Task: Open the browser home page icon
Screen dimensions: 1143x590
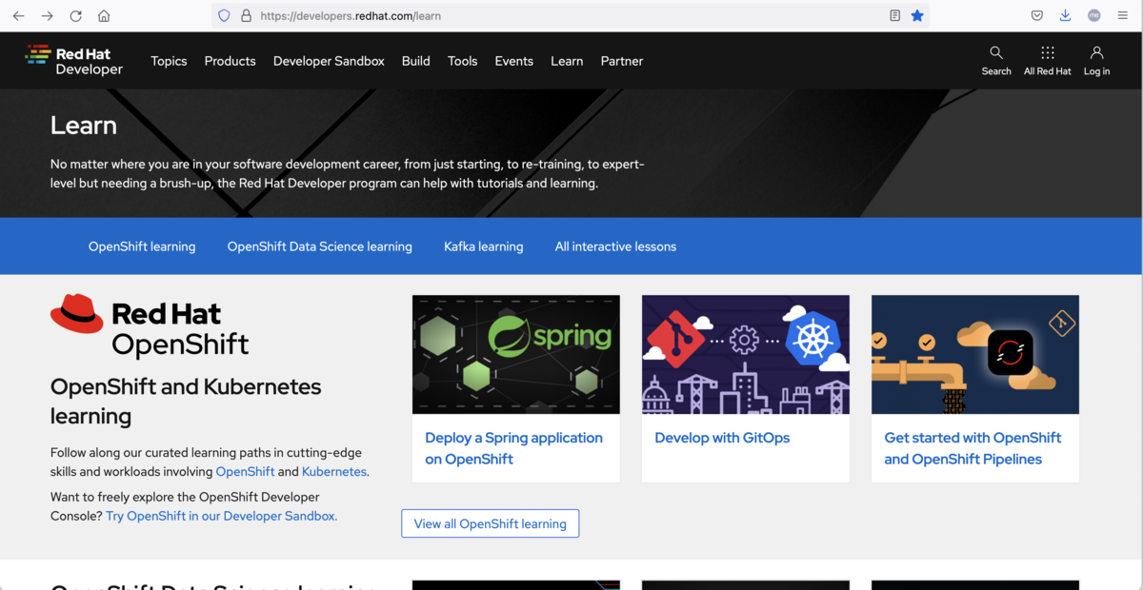Action: pyautogui.click(x=104, y=16)
